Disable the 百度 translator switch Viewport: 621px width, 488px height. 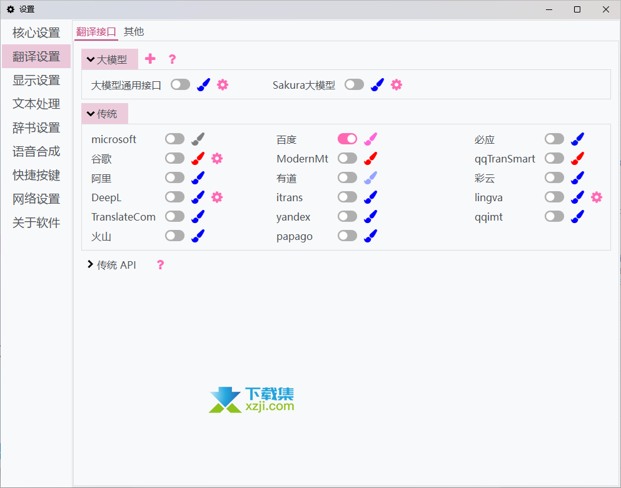pos(347,139)
